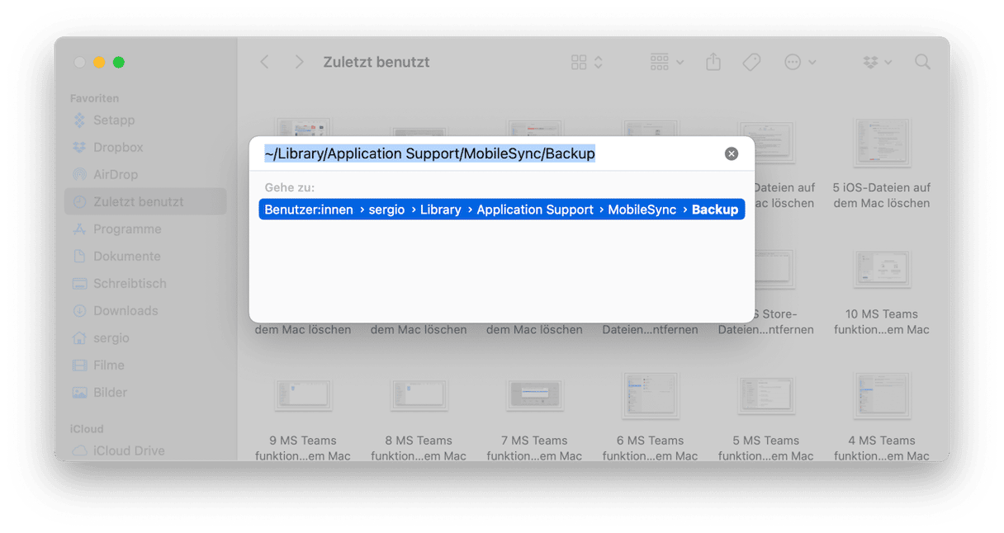Image resolution: width=1004 pixels, height=533 pixels.
Task: Go back with the toolbar arrow
Action: point(264,62)
